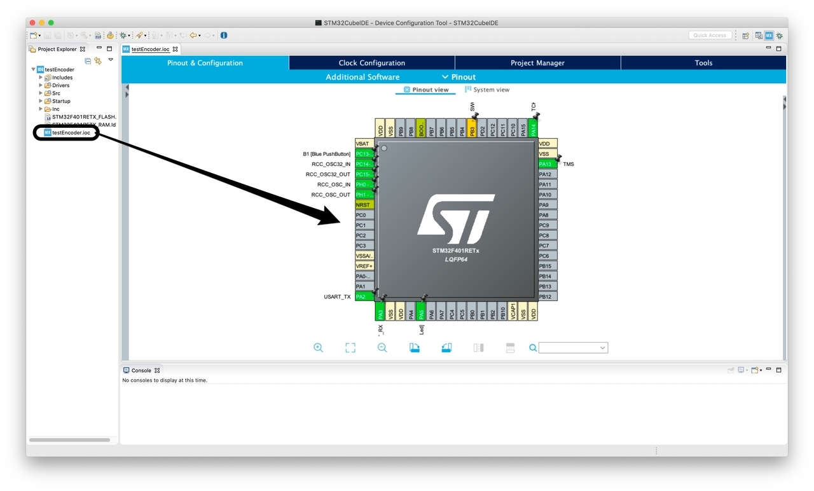The image size is (814, 491).
Task: Click pin PA2 USART_TX
Action: [x=364, y=296]
